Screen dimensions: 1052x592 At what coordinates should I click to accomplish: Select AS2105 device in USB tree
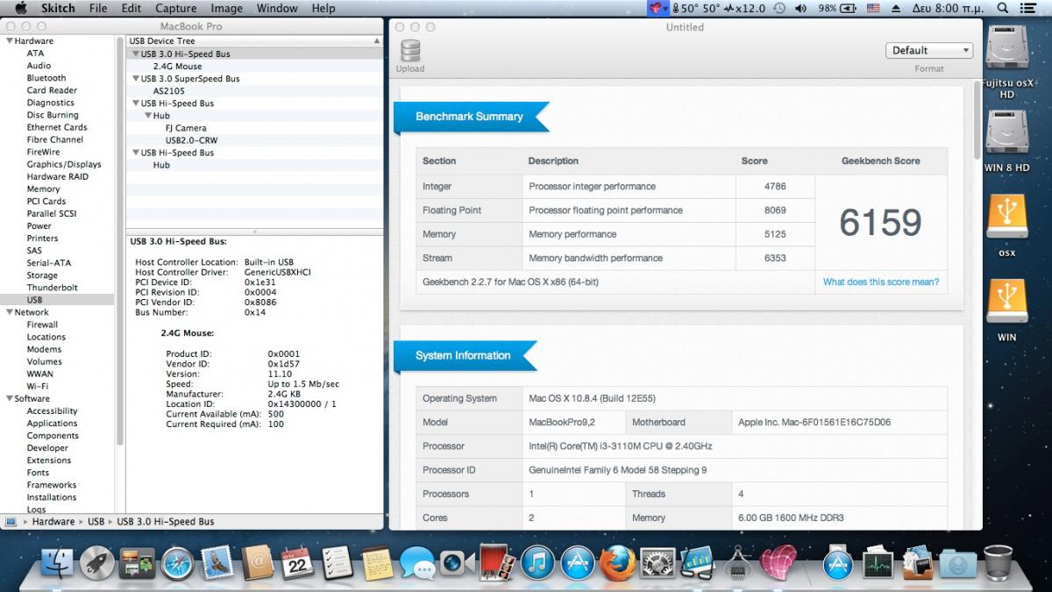coord(168,91)
